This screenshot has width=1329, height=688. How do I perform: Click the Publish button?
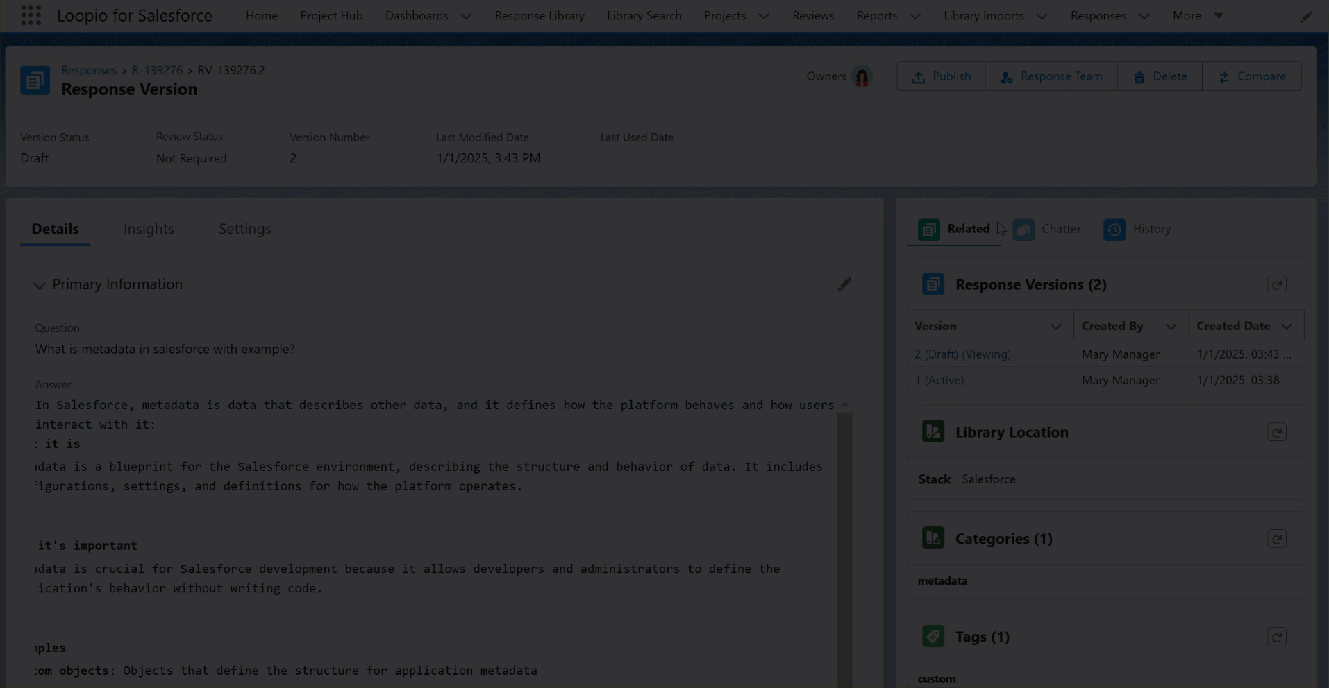[941, 76]
